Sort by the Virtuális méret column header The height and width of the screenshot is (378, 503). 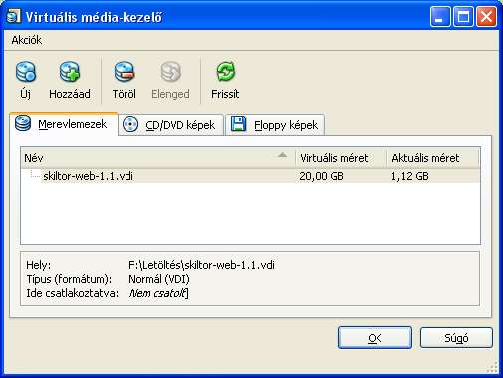tap(341, 158)
